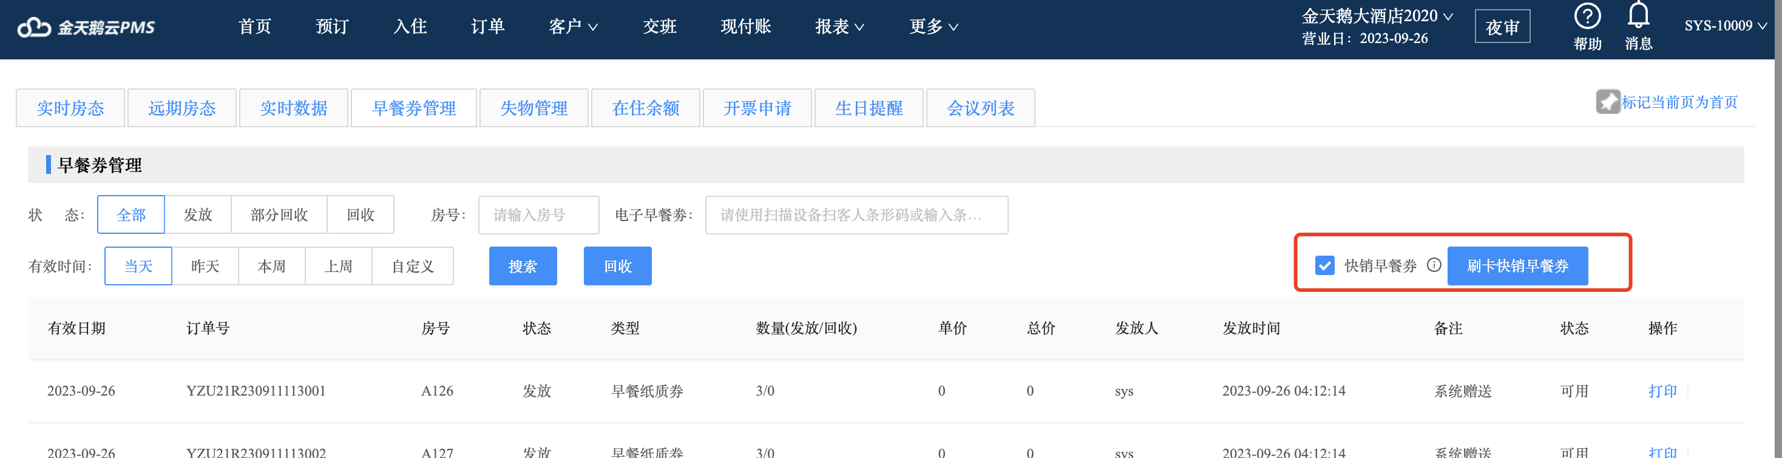
Task: Click order number YZU21R230911113001
Action: click(x=256, y=391)
